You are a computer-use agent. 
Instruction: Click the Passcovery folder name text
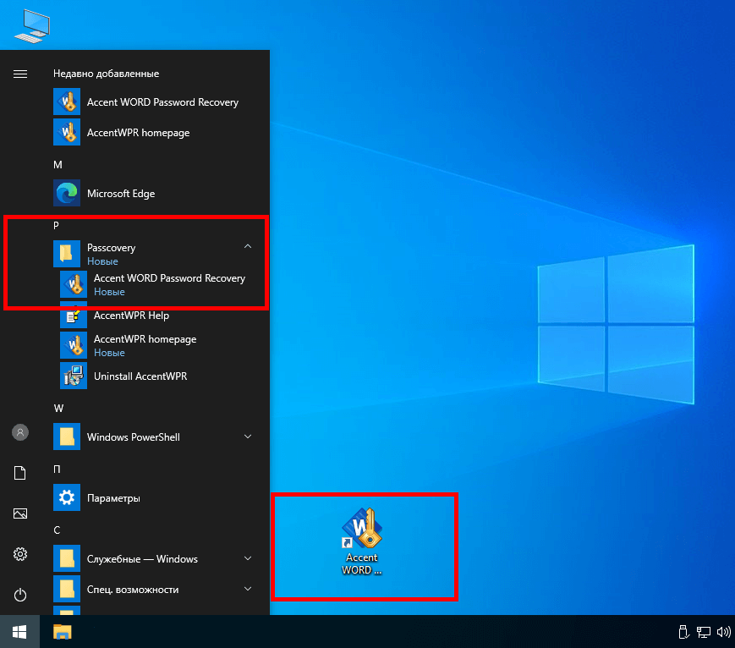point(111,248)
